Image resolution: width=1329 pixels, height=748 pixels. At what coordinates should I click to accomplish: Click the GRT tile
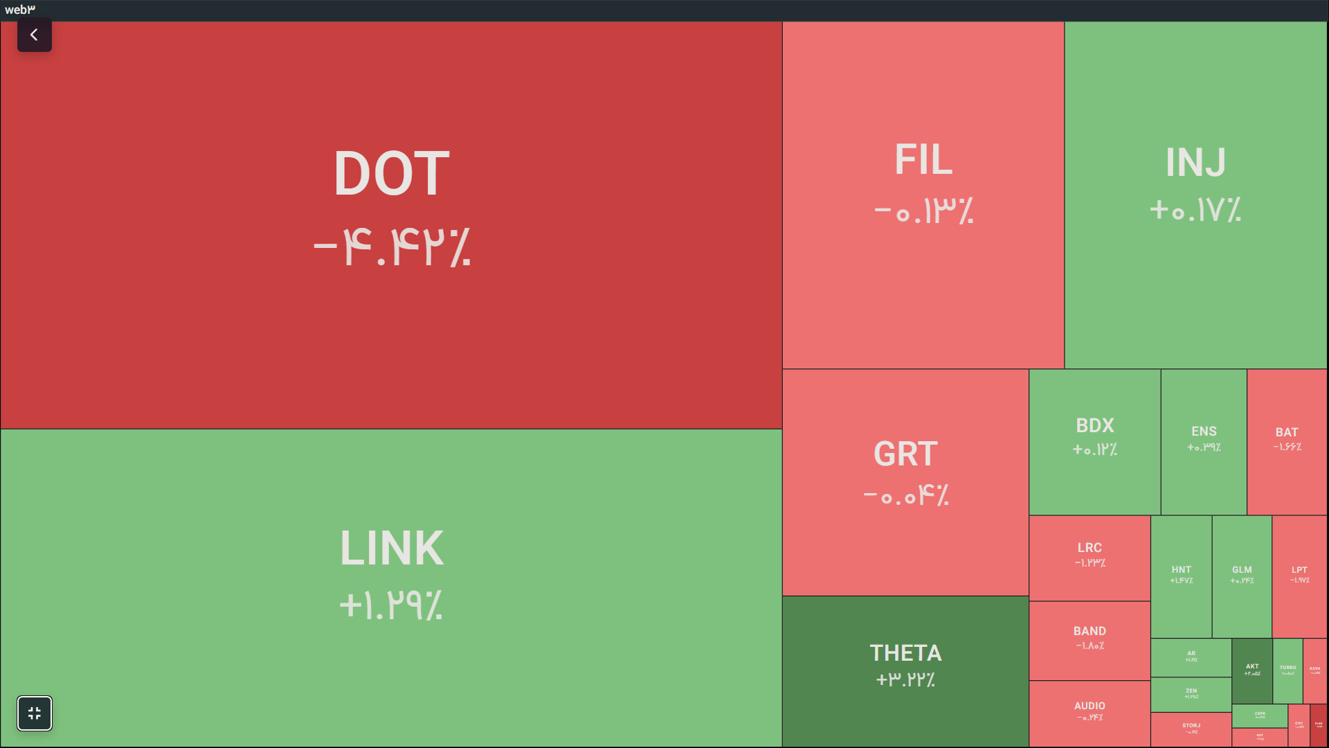click(905, 483)
